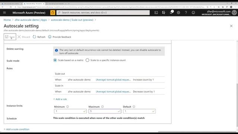238x134 pixels.
Task: Focus the Search resources, services, and docs box
Action: pos(103,13)
